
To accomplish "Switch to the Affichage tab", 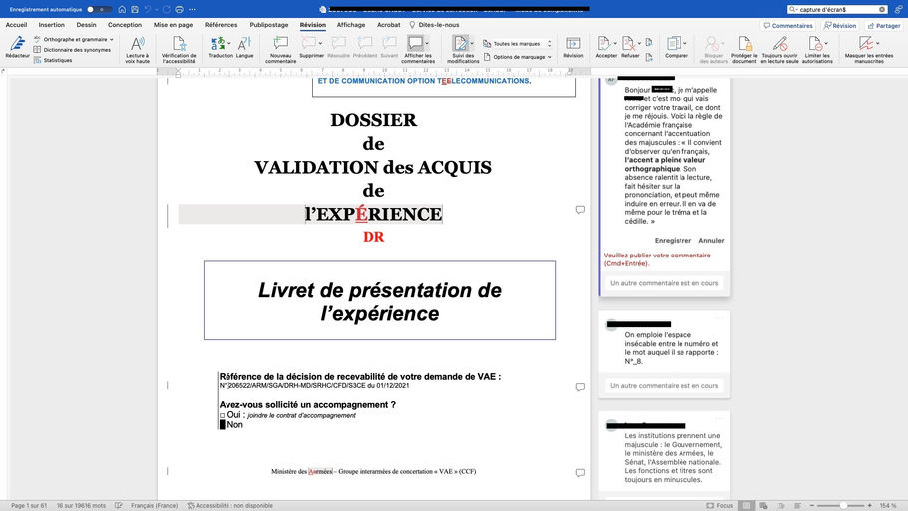I will (x=351, y=25).
